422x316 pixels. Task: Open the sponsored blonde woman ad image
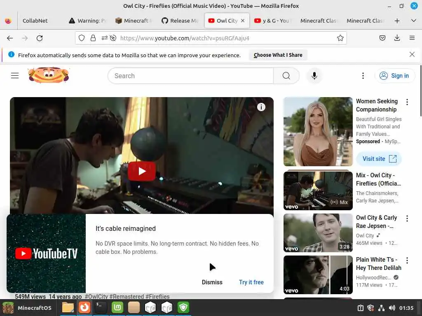click(318, 132)
